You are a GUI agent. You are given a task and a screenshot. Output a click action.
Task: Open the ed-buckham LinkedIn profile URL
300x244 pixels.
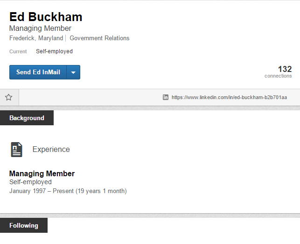(229, 97)
